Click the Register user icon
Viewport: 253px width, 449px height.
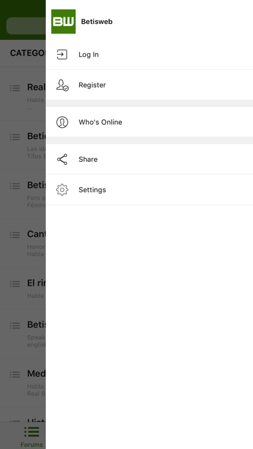pyautogui.click(x=62, y=85)
